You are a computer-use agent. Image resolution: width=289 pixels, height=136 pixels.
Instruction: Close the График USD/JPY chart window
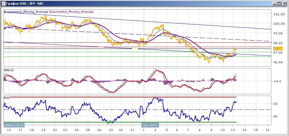[x=284, y=4]
